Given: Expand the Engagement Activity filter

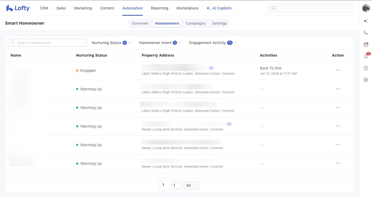Looking at the screenshot, I should (x=213, y=43).
